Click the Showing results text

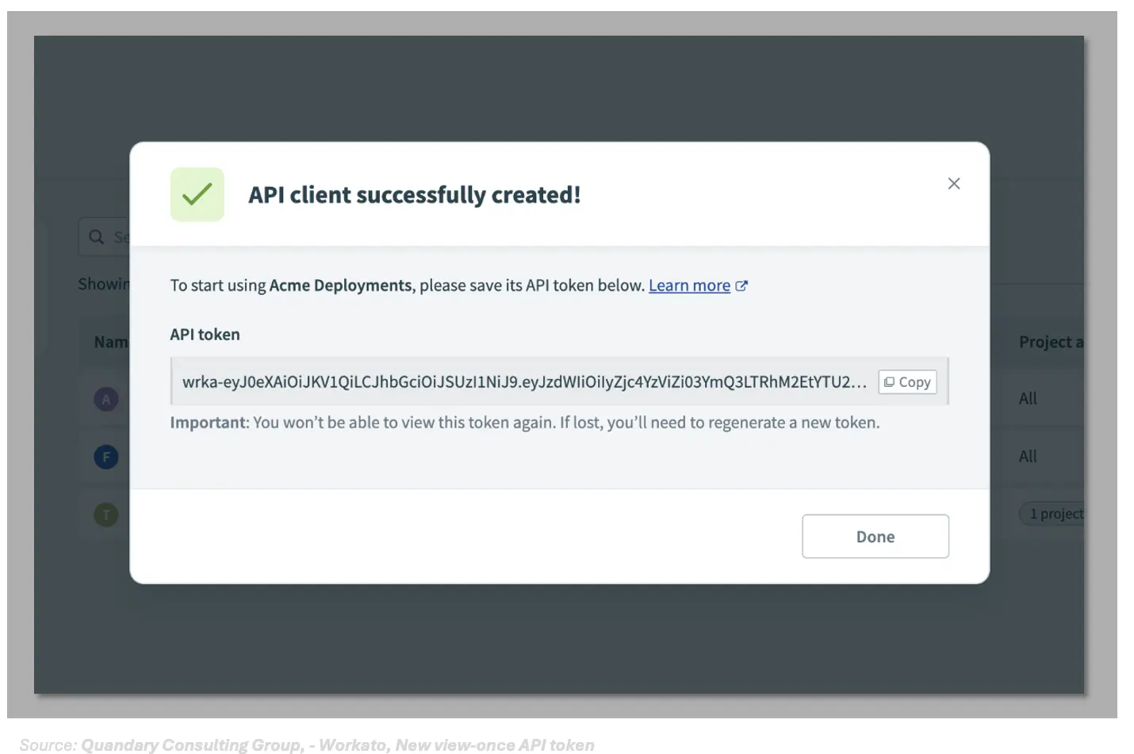pyautogui.click(x=104, y=283)
